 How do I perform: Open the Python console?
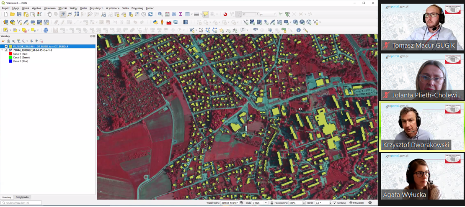coord(155,22)
